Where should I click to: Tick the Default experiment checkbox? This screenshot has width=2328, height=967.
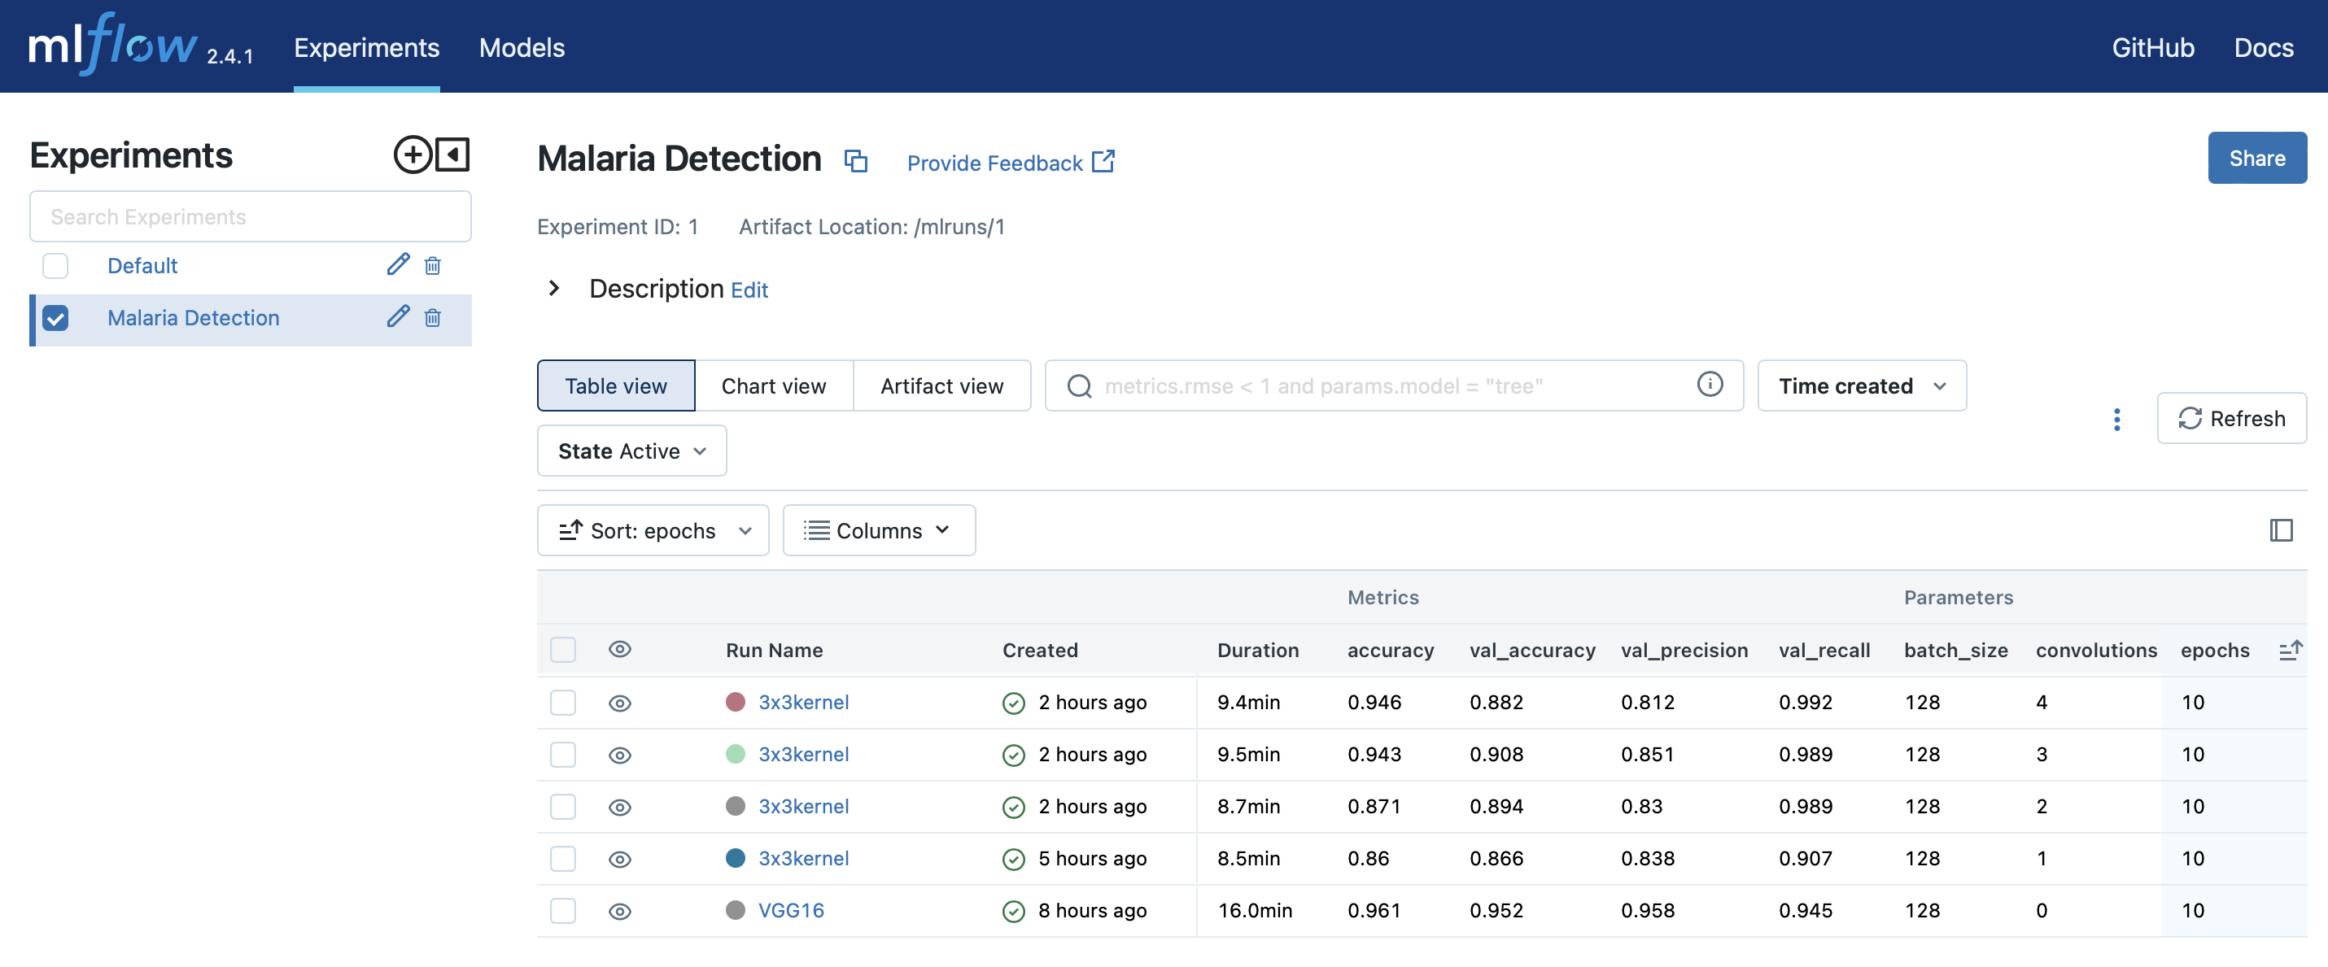click(x=55, y=265)
